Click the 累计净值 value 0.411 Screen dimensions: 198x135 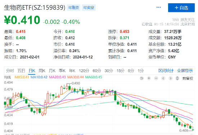coord(132,51)
